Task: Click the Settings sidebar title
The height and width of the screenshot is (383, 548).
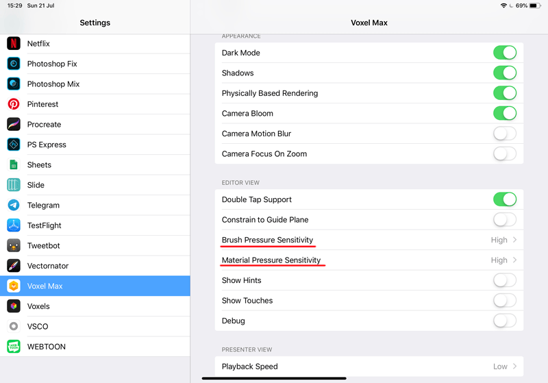Action: 95,23
